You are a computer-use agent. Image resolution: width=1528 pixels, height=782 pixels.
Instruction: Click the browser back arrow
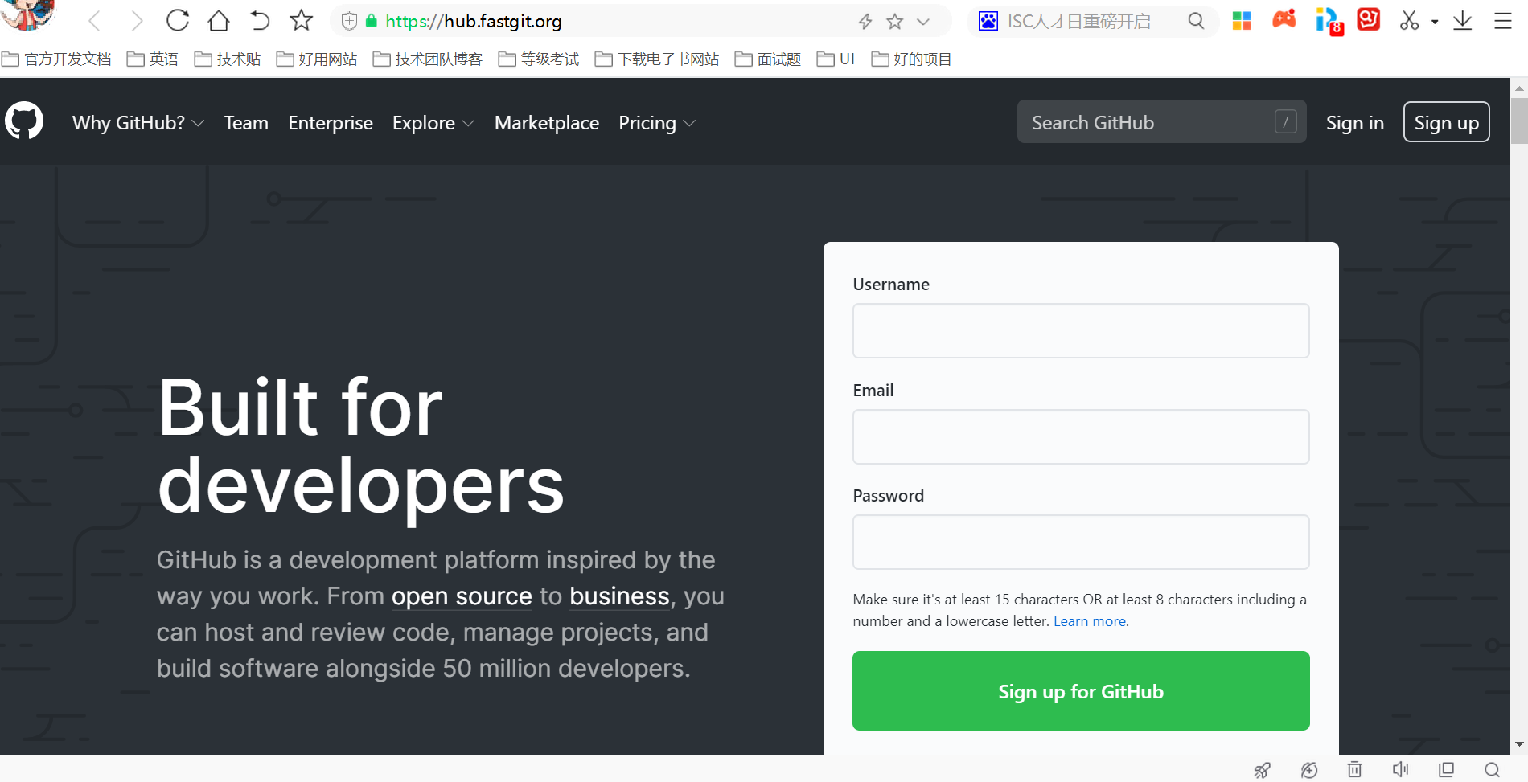pos(94,21)
